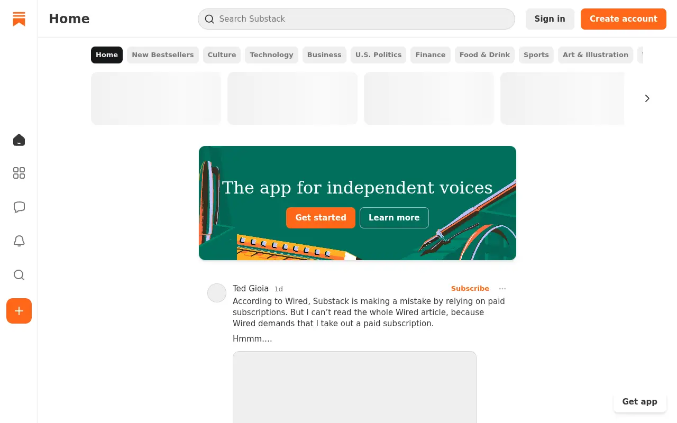Switch to the Culture tab
The image size is (677, 423).
pyautogui.click(x=222, y=55)
